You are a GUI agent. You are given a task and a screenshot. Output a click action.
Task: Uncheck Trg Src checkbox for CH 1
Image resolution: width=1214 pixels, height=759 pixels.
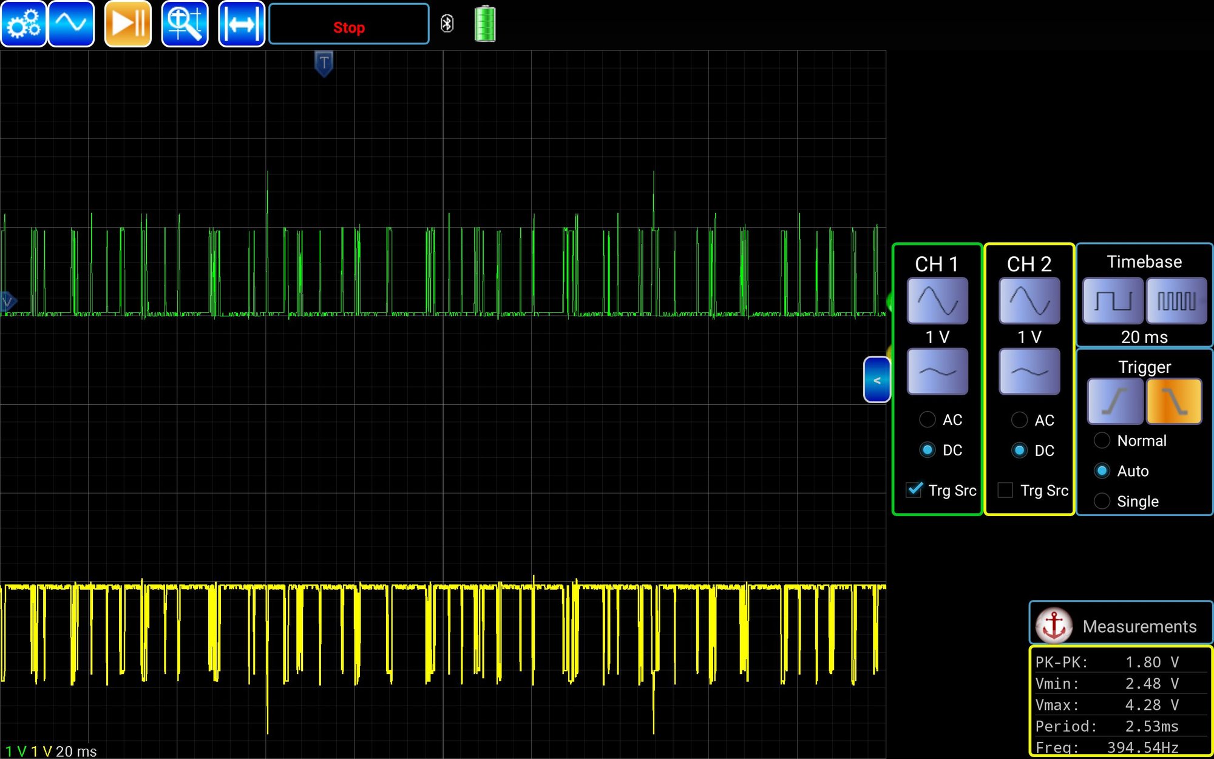tap(914, 490)
